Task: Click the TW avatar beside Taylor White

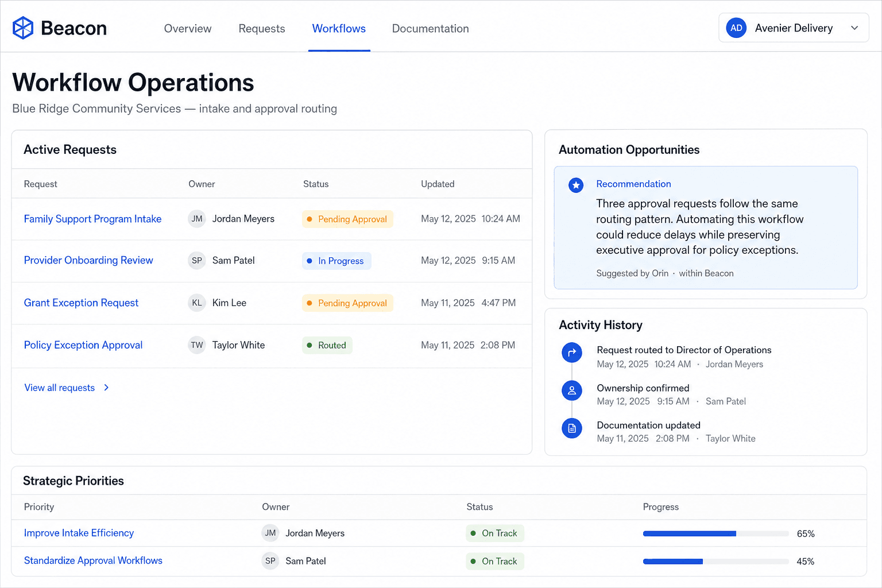Action: coord(197,345)
